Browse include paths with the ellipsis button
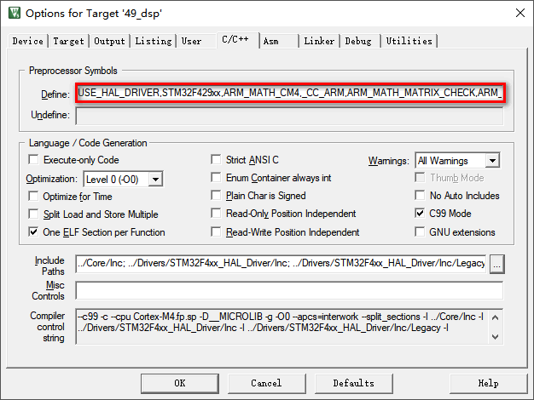This screenshot has height=400, width=534. click(x=496, y=265)
